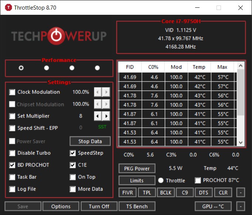Close the ThrottleStop window

[241, 7]
